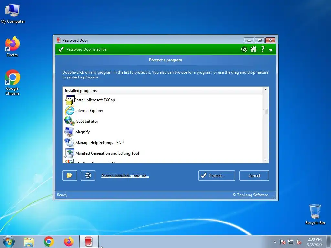Click the crosshair target icon in green header
This screenshot has width=331, height=248.
[x=244, y=49]
